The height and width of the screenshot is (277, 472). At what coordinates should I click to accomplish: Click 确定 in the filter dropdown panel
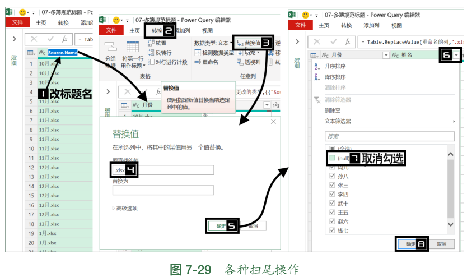pyautogui.click(x=411, y=244)
